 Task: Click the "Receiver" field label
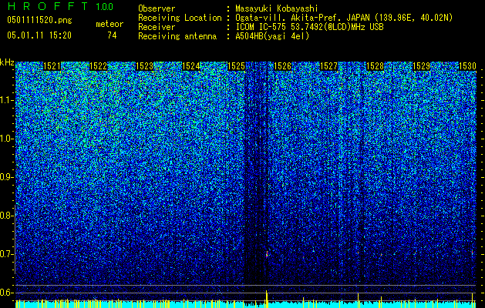pos(157,27)
